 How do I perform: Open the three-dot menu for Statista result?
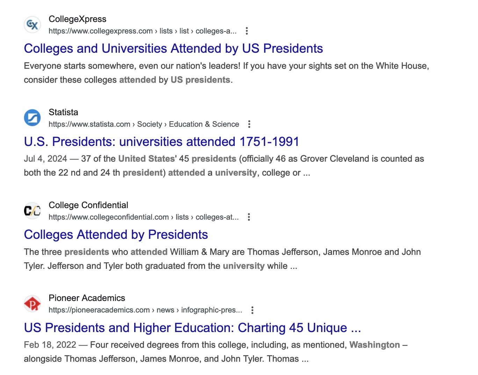click(249, 124)
